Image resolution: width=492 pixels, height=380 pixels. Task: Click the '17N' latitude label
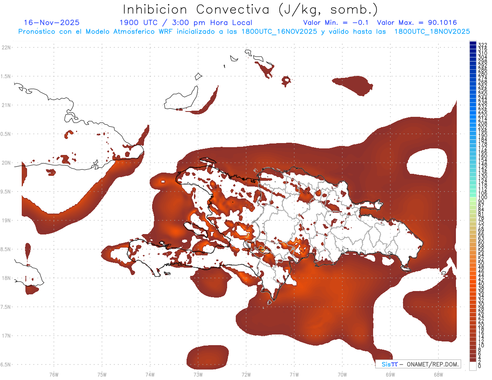coord(7,336)
